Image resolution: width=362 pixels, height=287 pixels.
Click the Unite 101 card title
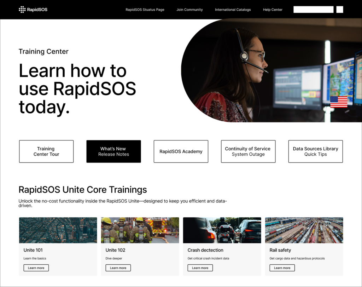[33, 250]
